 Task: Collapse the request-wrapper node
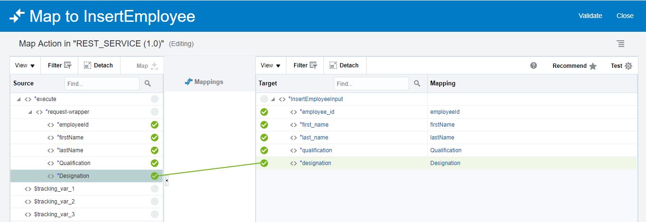pos(30,112)
